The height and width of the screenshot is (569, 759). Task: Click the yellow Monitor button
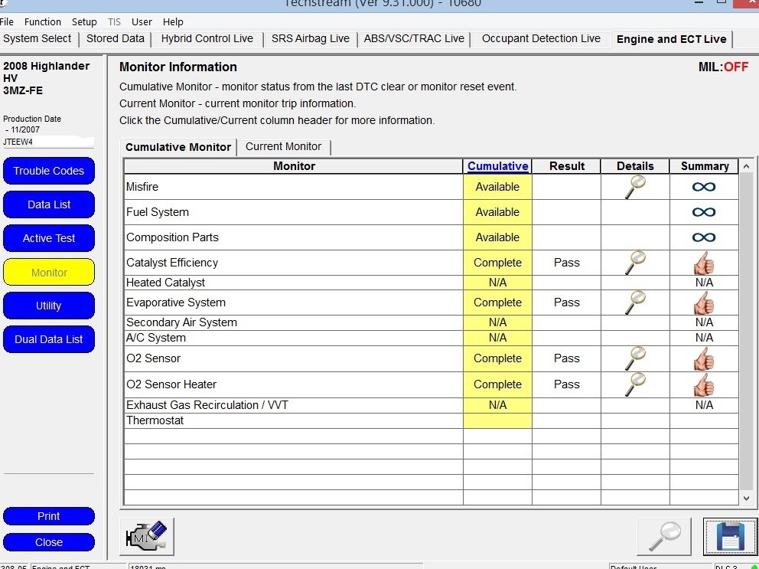click(x=49, y=273)
